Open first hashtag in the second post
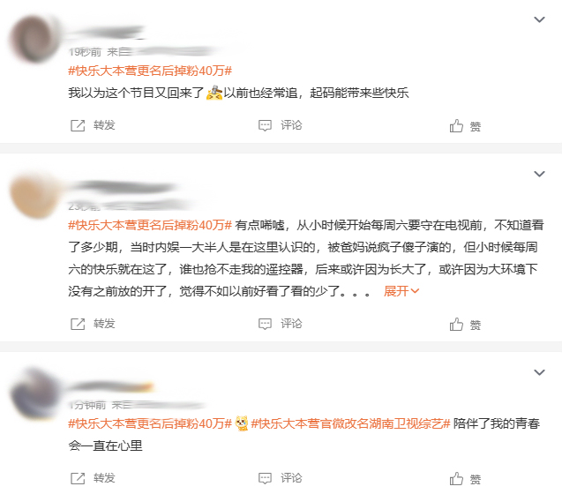The image size is (562, 494). tap(150, 225)
